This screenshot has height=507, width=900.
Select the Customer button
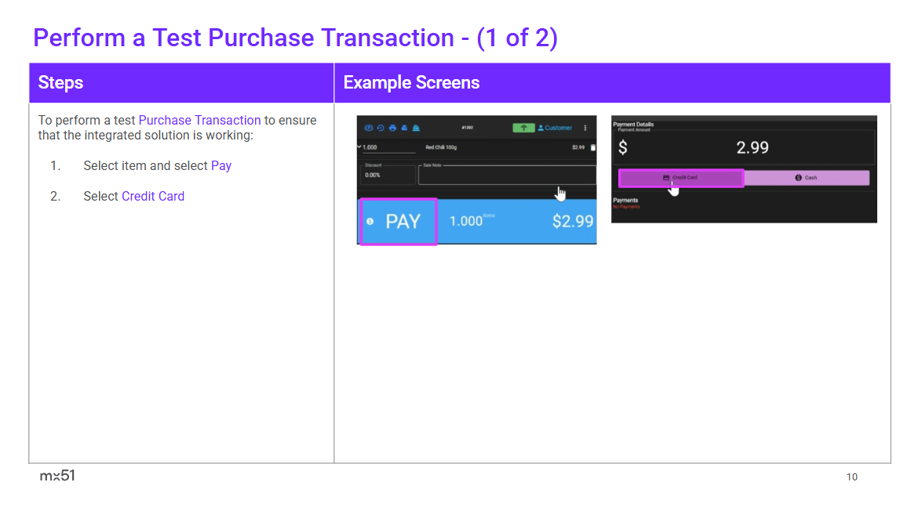coord(556,128)
